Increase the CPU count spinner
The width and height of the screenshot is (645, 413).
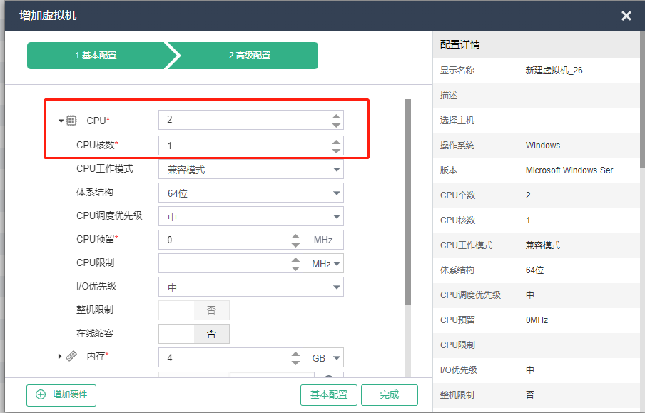click(x=336, y=116)
